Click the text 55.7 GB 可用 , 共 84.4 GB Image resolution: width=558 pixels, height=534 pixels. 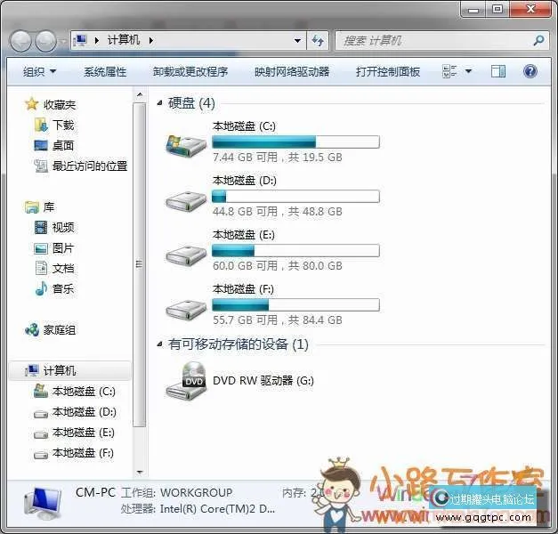tap(278, 320)
